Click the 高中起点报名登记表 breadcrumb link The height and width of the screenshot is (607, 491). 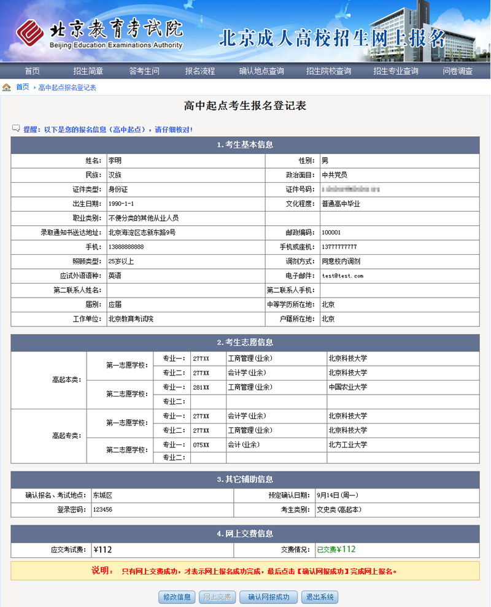coord(67,88)
